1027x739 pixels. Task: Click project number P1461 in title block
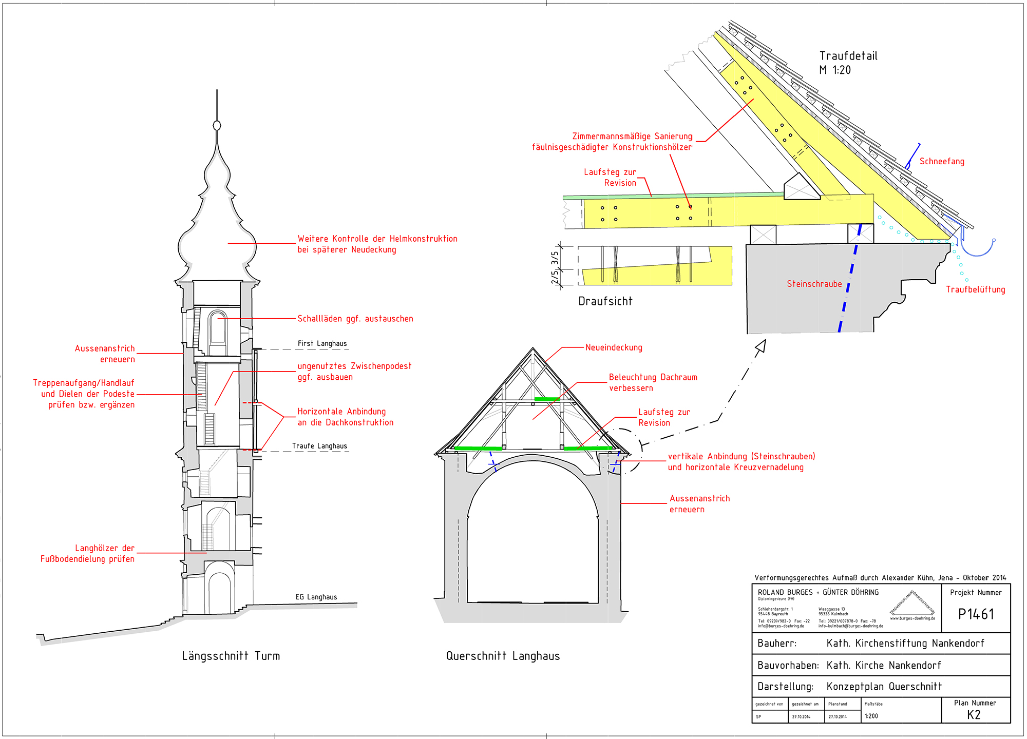976,614
